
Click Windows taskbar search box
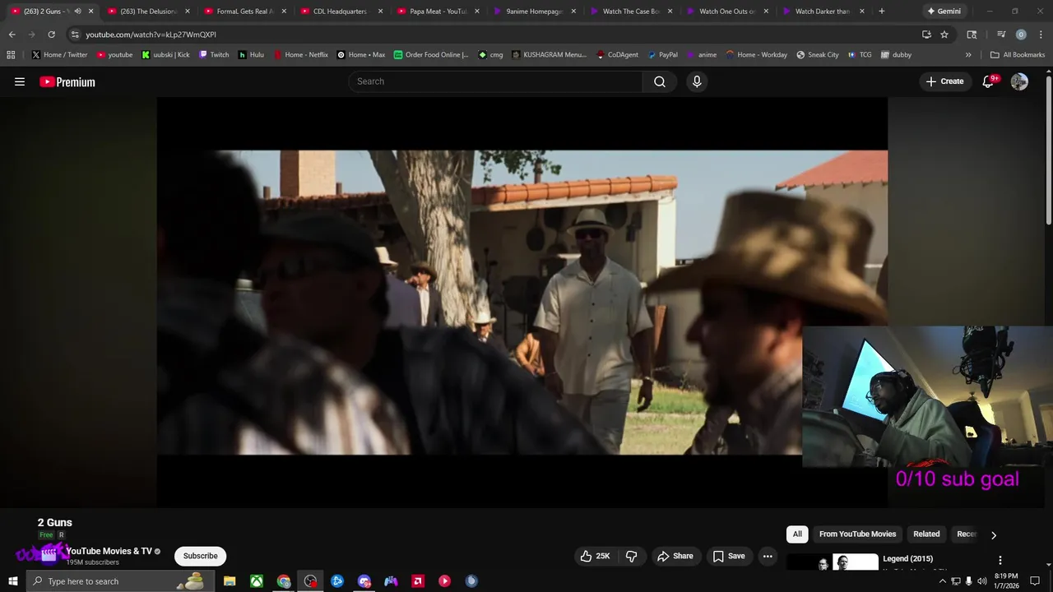click(x=120, y=581)
